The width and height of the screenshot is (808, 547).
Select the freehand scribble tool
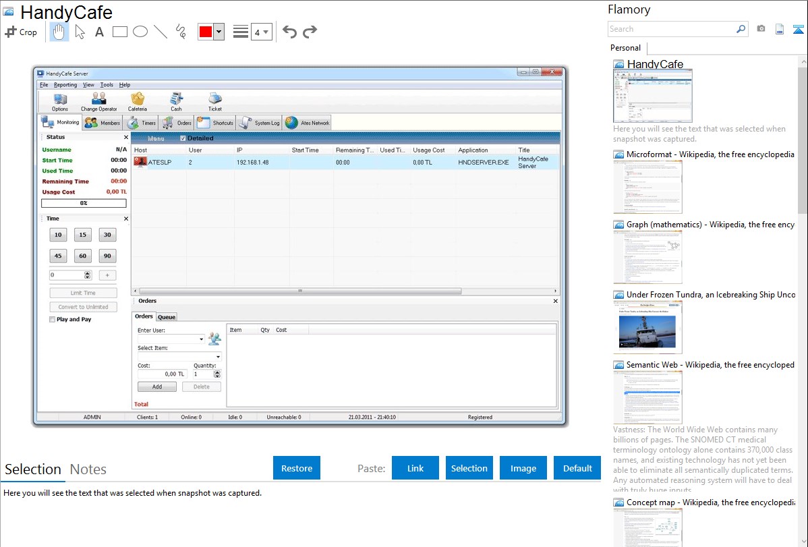(x=181, y=32)
